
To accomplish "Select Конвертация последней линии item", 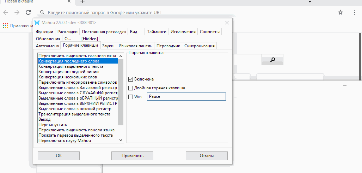I will click(x=78, y=72).
